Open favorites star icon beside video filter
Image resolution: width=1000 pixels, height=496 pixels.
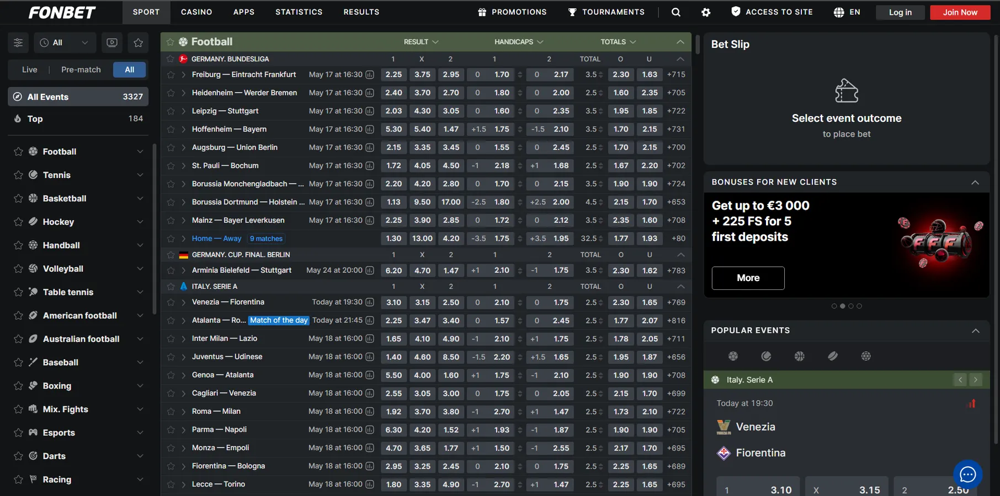point(138,42)
